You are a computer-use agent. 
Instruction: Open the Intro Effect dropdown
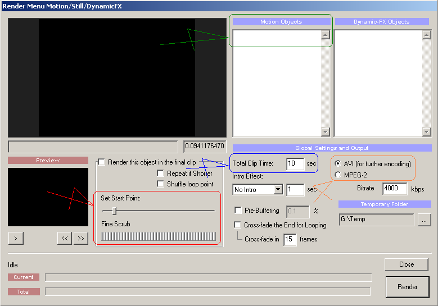(278, 190)
